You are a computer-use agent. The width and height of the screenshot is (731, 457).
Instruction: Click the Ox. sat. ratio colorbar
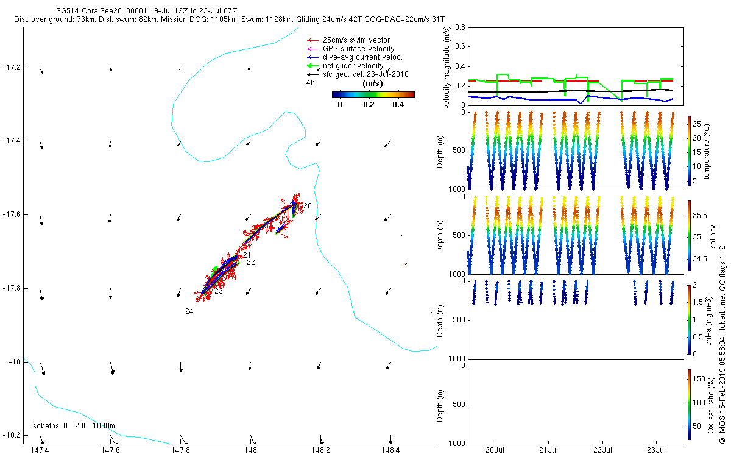[690, 404]
